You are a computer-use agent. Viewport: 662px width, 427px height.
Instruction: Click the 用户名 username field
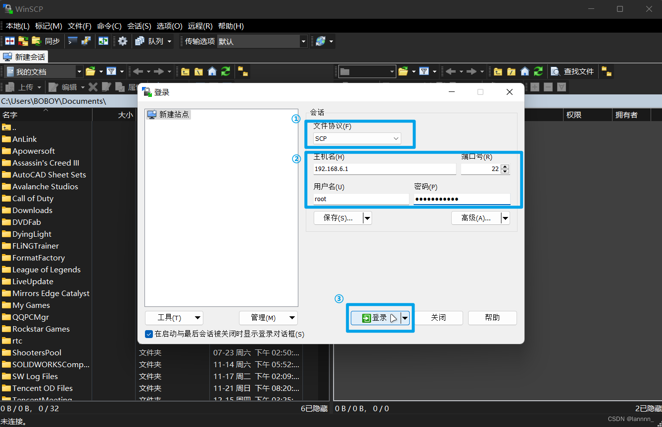tap(361, 199)
